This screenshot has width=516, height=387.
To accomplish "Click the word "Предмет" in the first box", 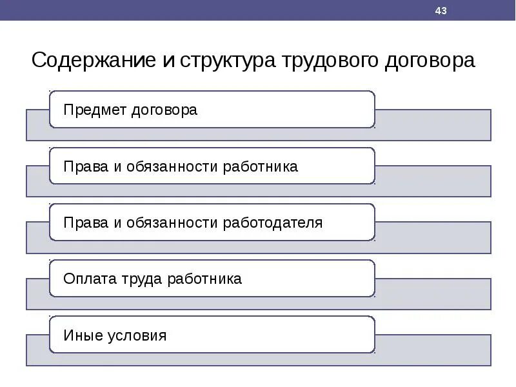I will click(x=94, y=110).
